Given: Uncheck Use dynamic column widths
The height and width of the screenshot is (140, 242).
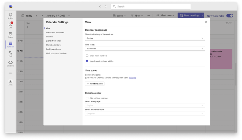Looking at the screenshot, I should (87, 61).
